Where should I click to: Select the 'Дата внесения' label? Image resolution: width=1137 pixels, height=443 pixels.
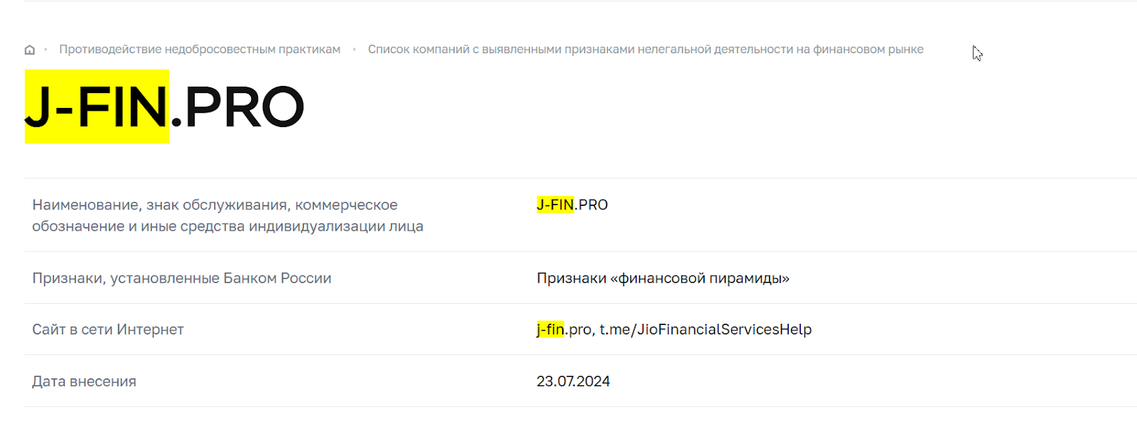click(84, 381)
